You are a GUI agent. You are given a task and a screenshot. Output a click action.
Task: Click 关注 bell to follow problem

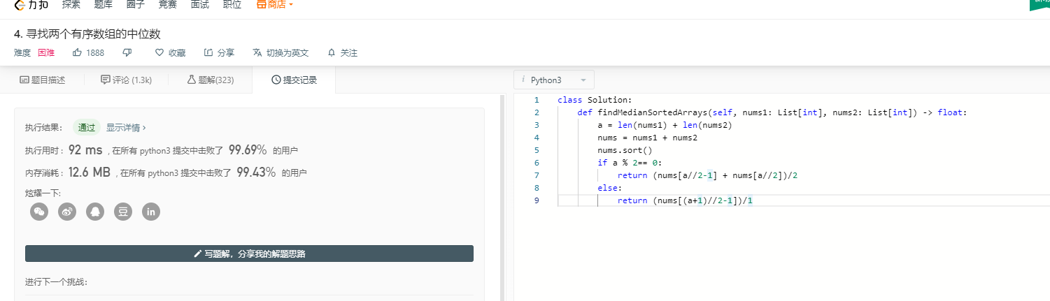pyautogui.click(x=342, y=52)
